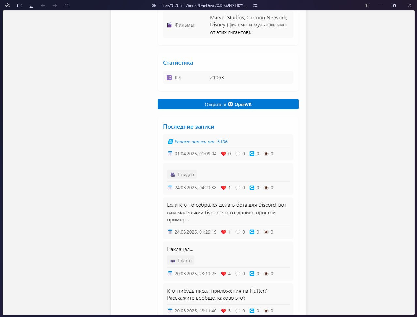The height and width of the screenshot is (317, 417).
Task: Reload the page with refresh icon
Action: [67, 6]
